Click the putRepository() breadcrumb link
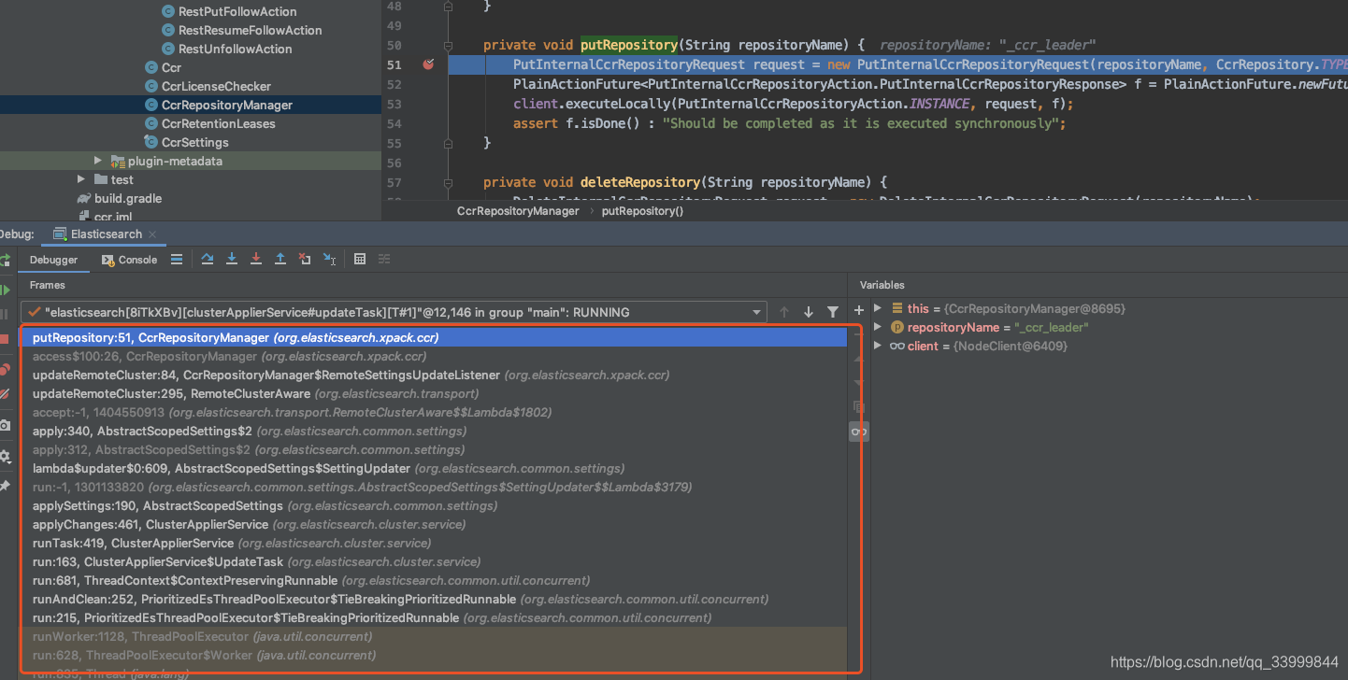 [x=642, y=211]
